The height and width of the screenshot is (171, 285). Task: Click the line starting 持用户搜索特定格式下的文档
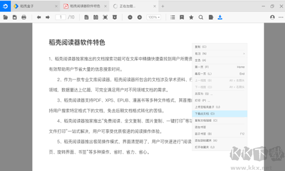click(107, 110)
